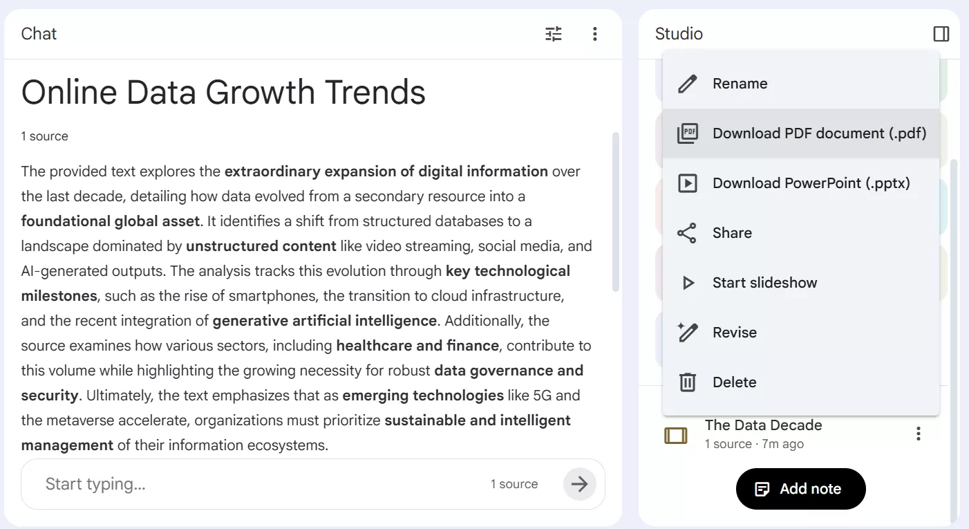Choose Download PowerPoint (.pptx) option
Screen dimensions: 969x529
[811, 183]
